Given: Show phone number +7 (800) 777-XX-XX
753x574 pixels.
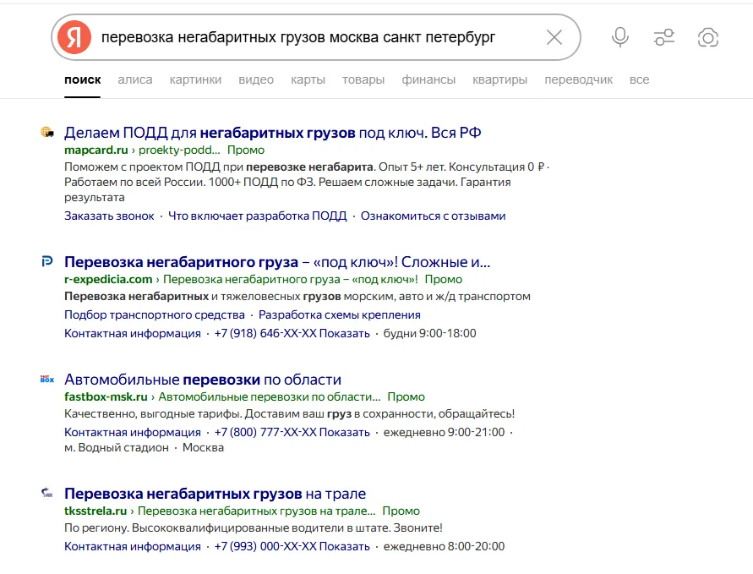Looking at the screenshot, I should (x=292, y=432).
